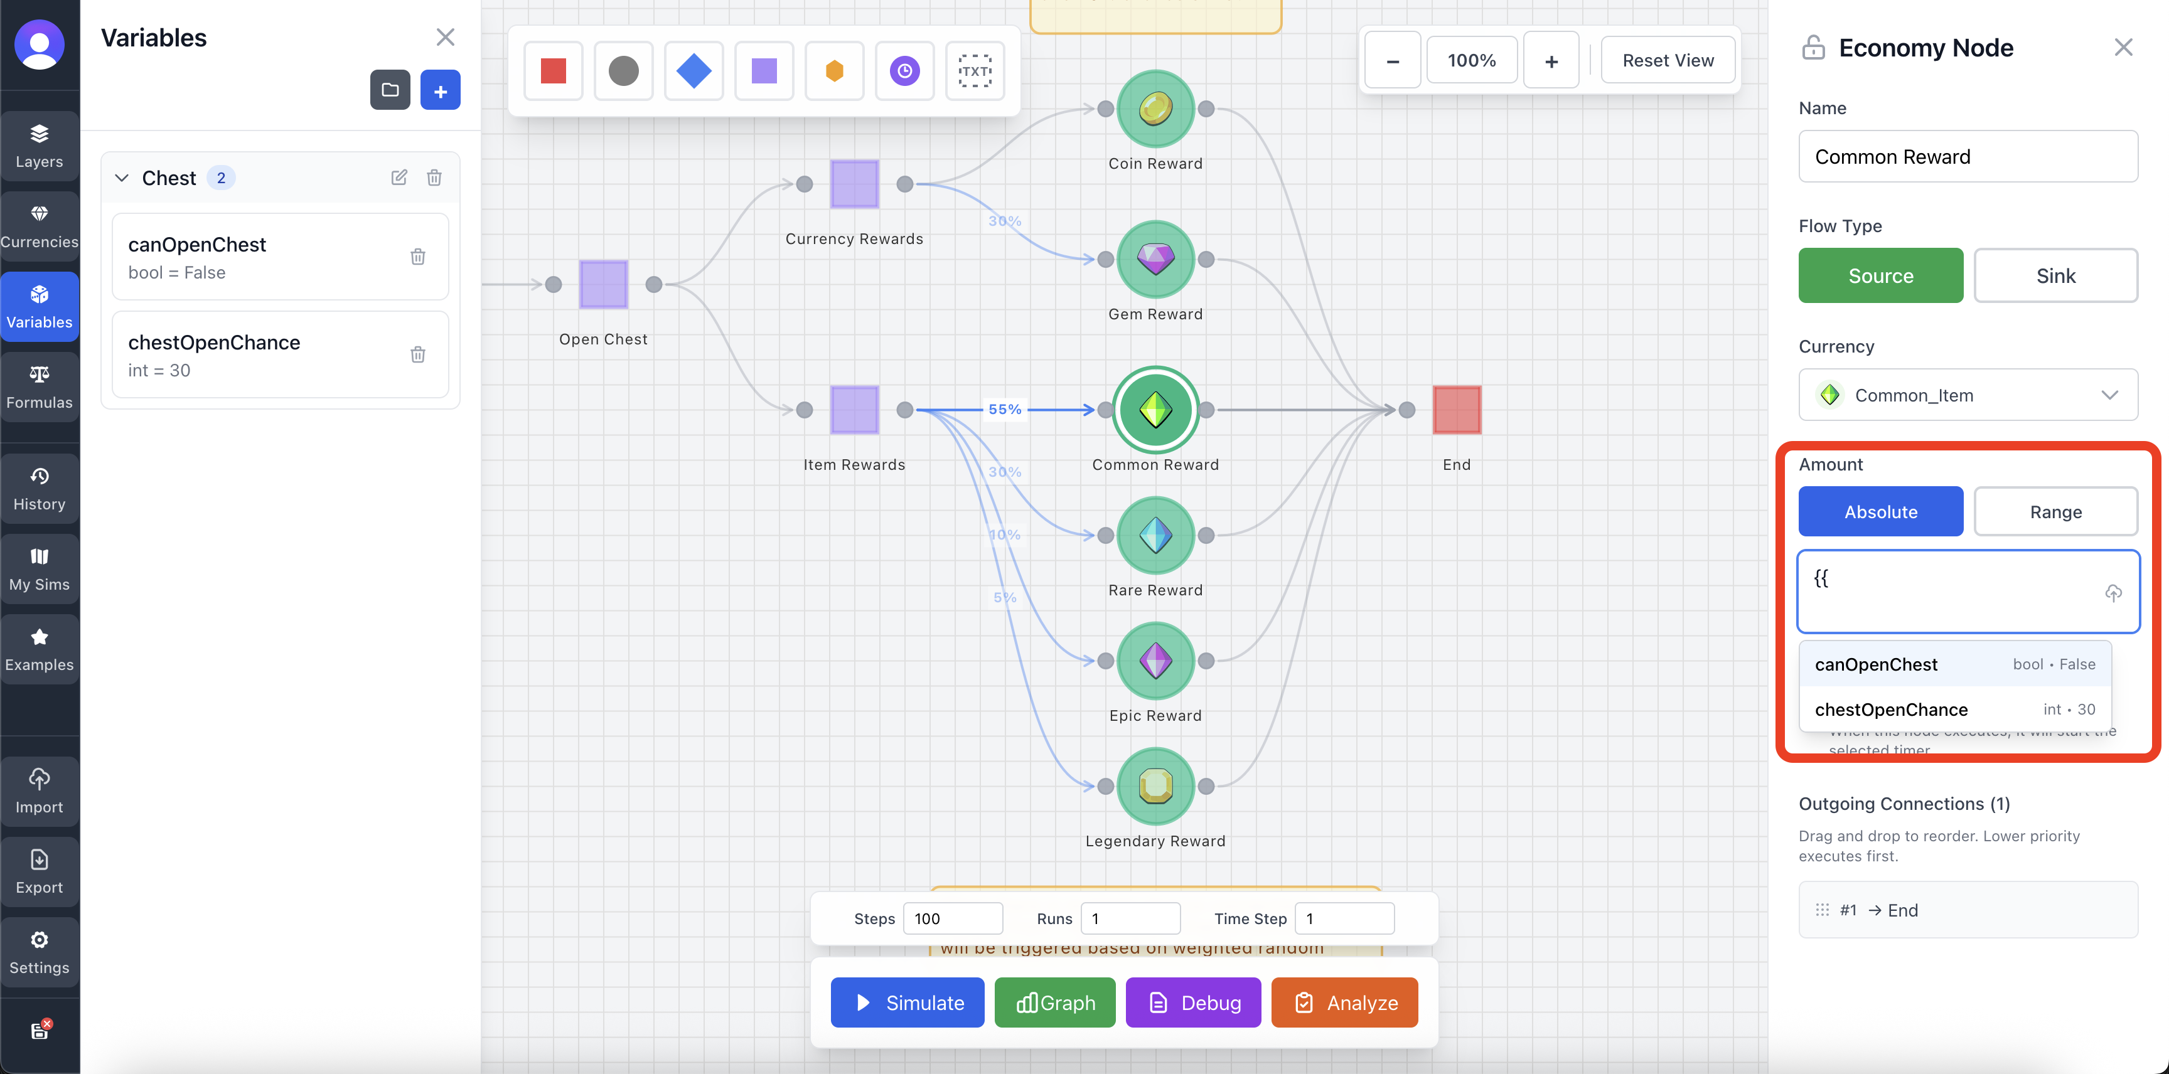The height and width of the screenshot is (1074, 2169).
Task: Switch Amount mode to Range
Action: [2055, 512]
